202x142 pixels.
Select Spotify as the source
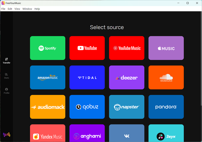48,48
